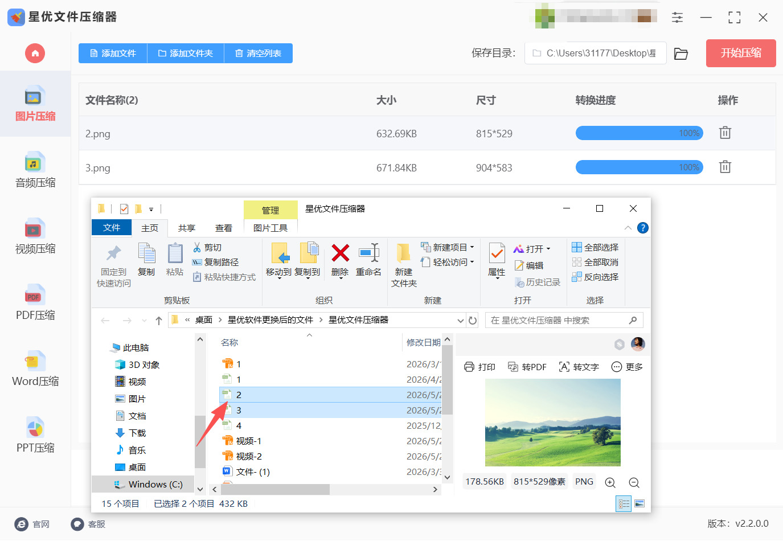Click the 开始压缩 button
783x541 pixels.
click(x=741, y=53)
